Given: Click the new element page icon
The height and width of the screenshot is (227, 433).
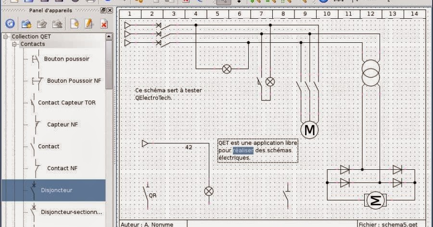Looking at the screenshot, I should click(74, 24).
